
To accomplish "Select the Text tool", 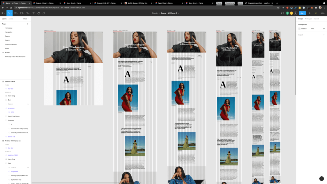I will [34, 13].
